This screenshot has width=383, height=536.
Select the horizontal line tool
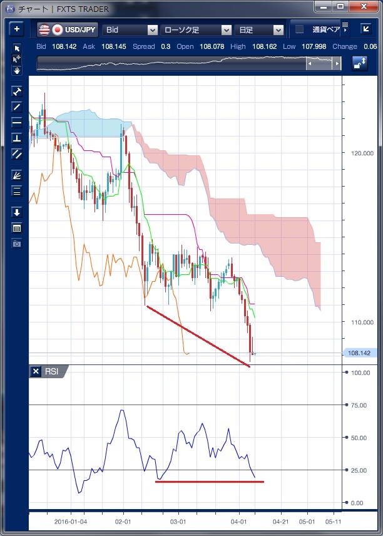17,122
